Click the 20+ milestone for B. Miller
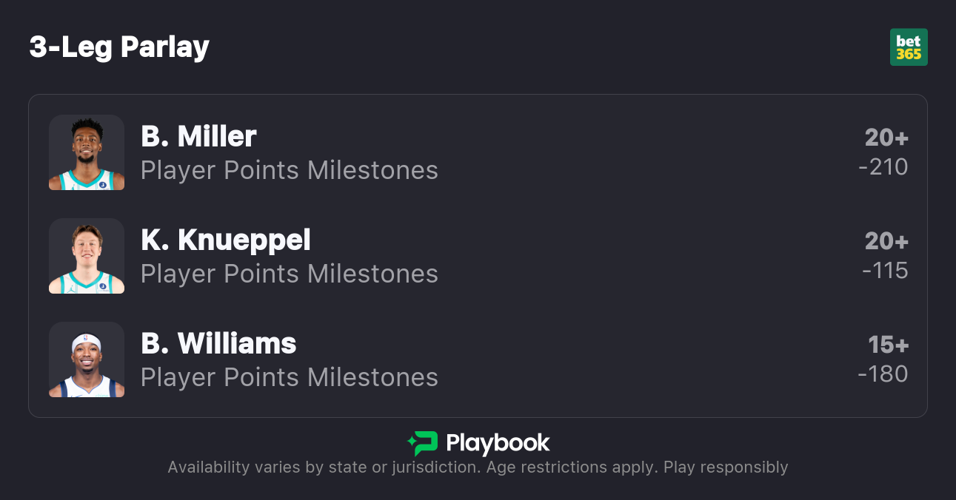956x500 pixels. coord(886,138)
